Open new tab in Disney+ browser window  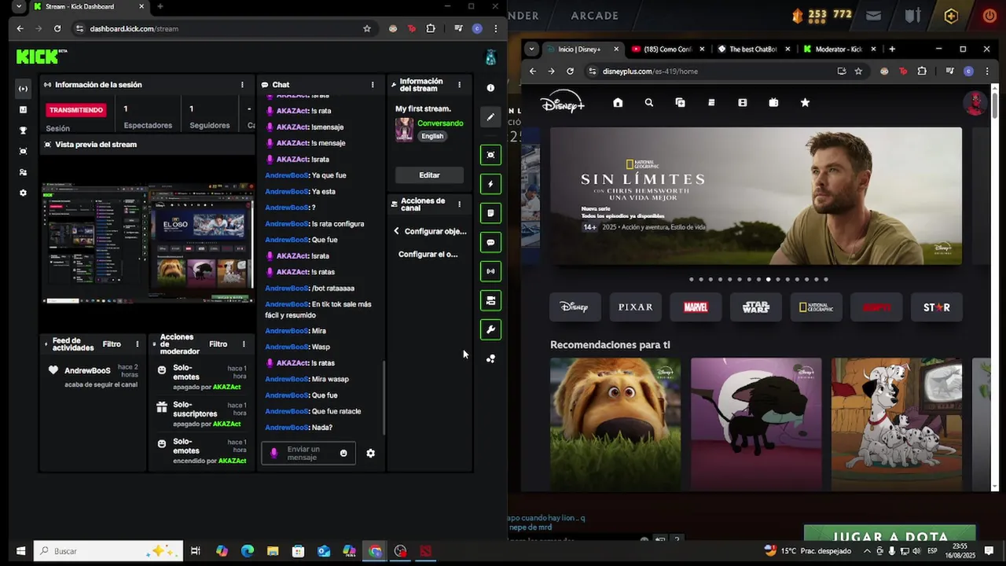pyautogui.click(x=892, y=49)
